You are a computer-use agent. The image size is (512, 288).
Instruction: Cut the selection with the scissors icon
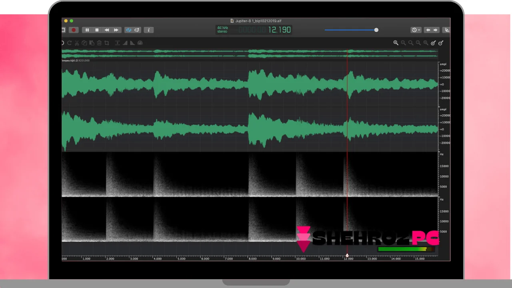click(77, 43)
